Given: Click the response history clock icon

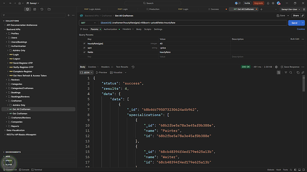Looking at the screenshot, I should point(133,67).
